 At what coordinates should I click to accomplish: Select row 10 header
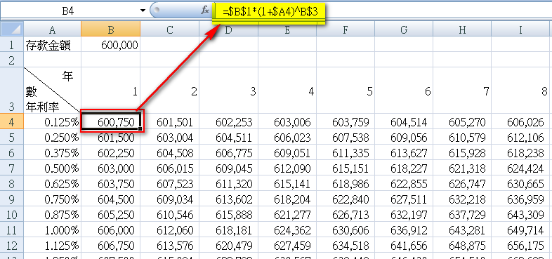point(12,215)
